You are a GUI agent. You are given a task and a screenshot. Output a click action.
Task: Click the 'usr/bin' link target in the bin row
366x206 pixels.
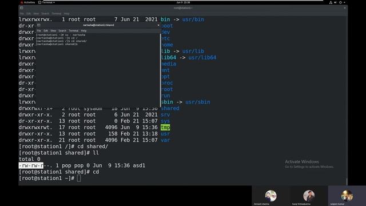pos(193,19)
